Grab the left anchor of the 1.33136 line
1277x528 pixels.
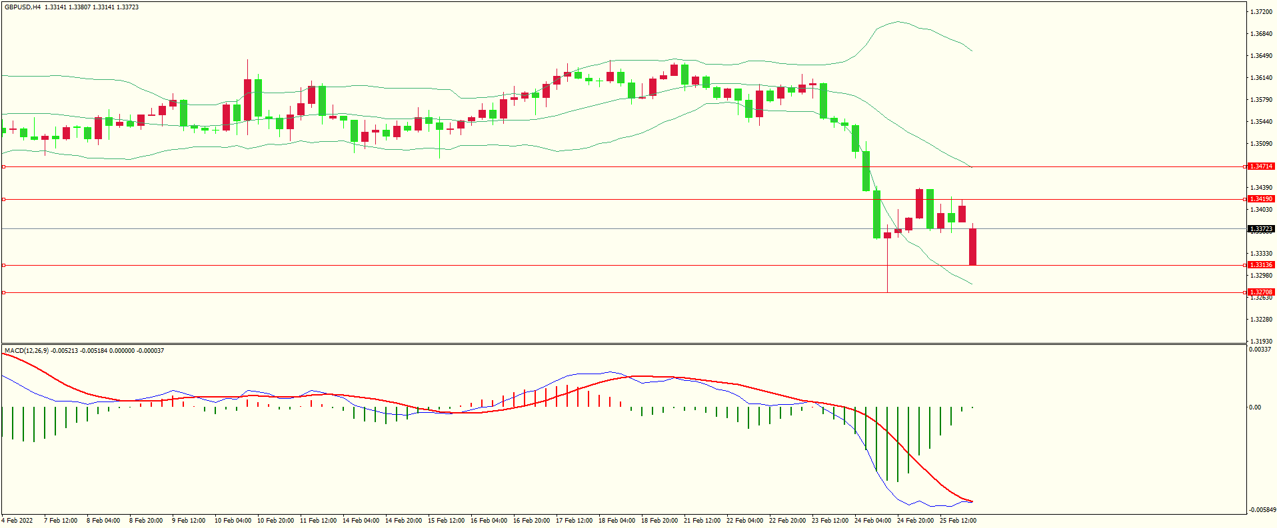3,265
